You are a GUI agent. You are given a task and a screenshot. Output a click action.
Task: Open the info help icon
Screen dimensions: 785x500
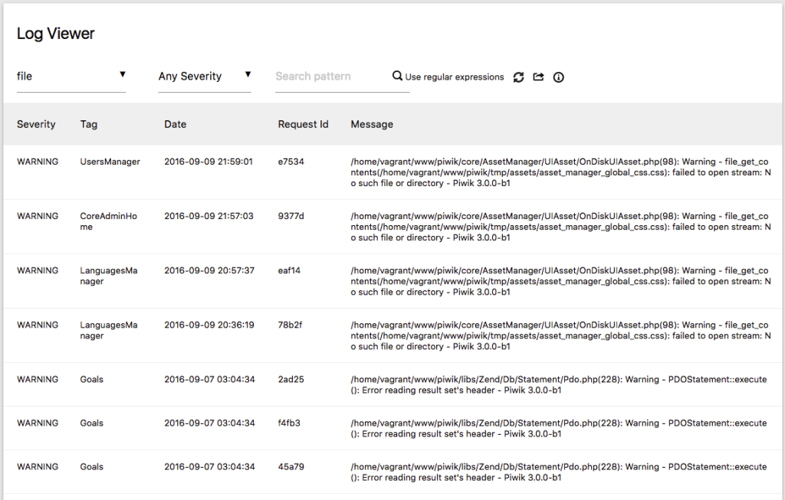558,77
